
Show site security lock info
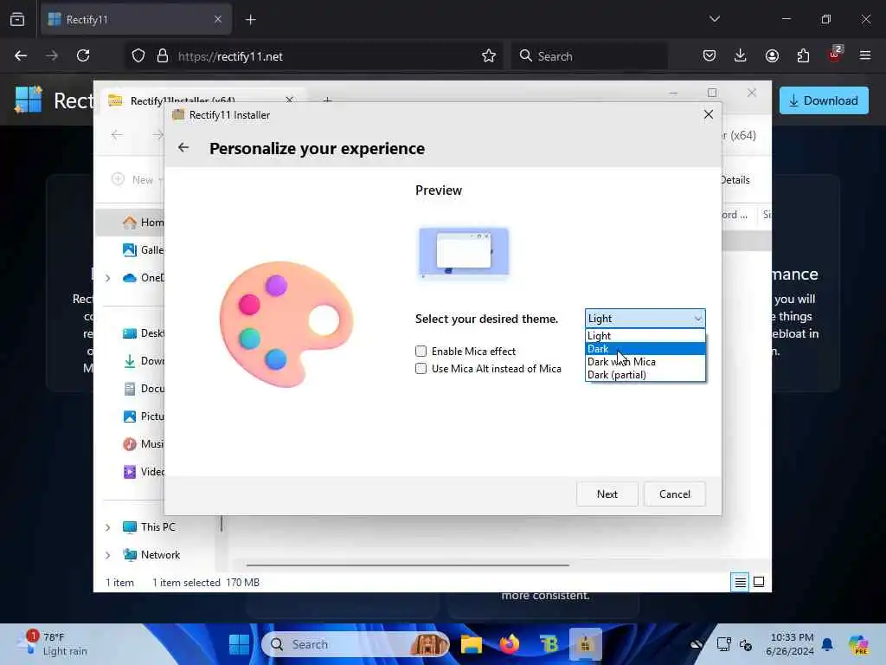pyautogui.click(x=162, y=56)
